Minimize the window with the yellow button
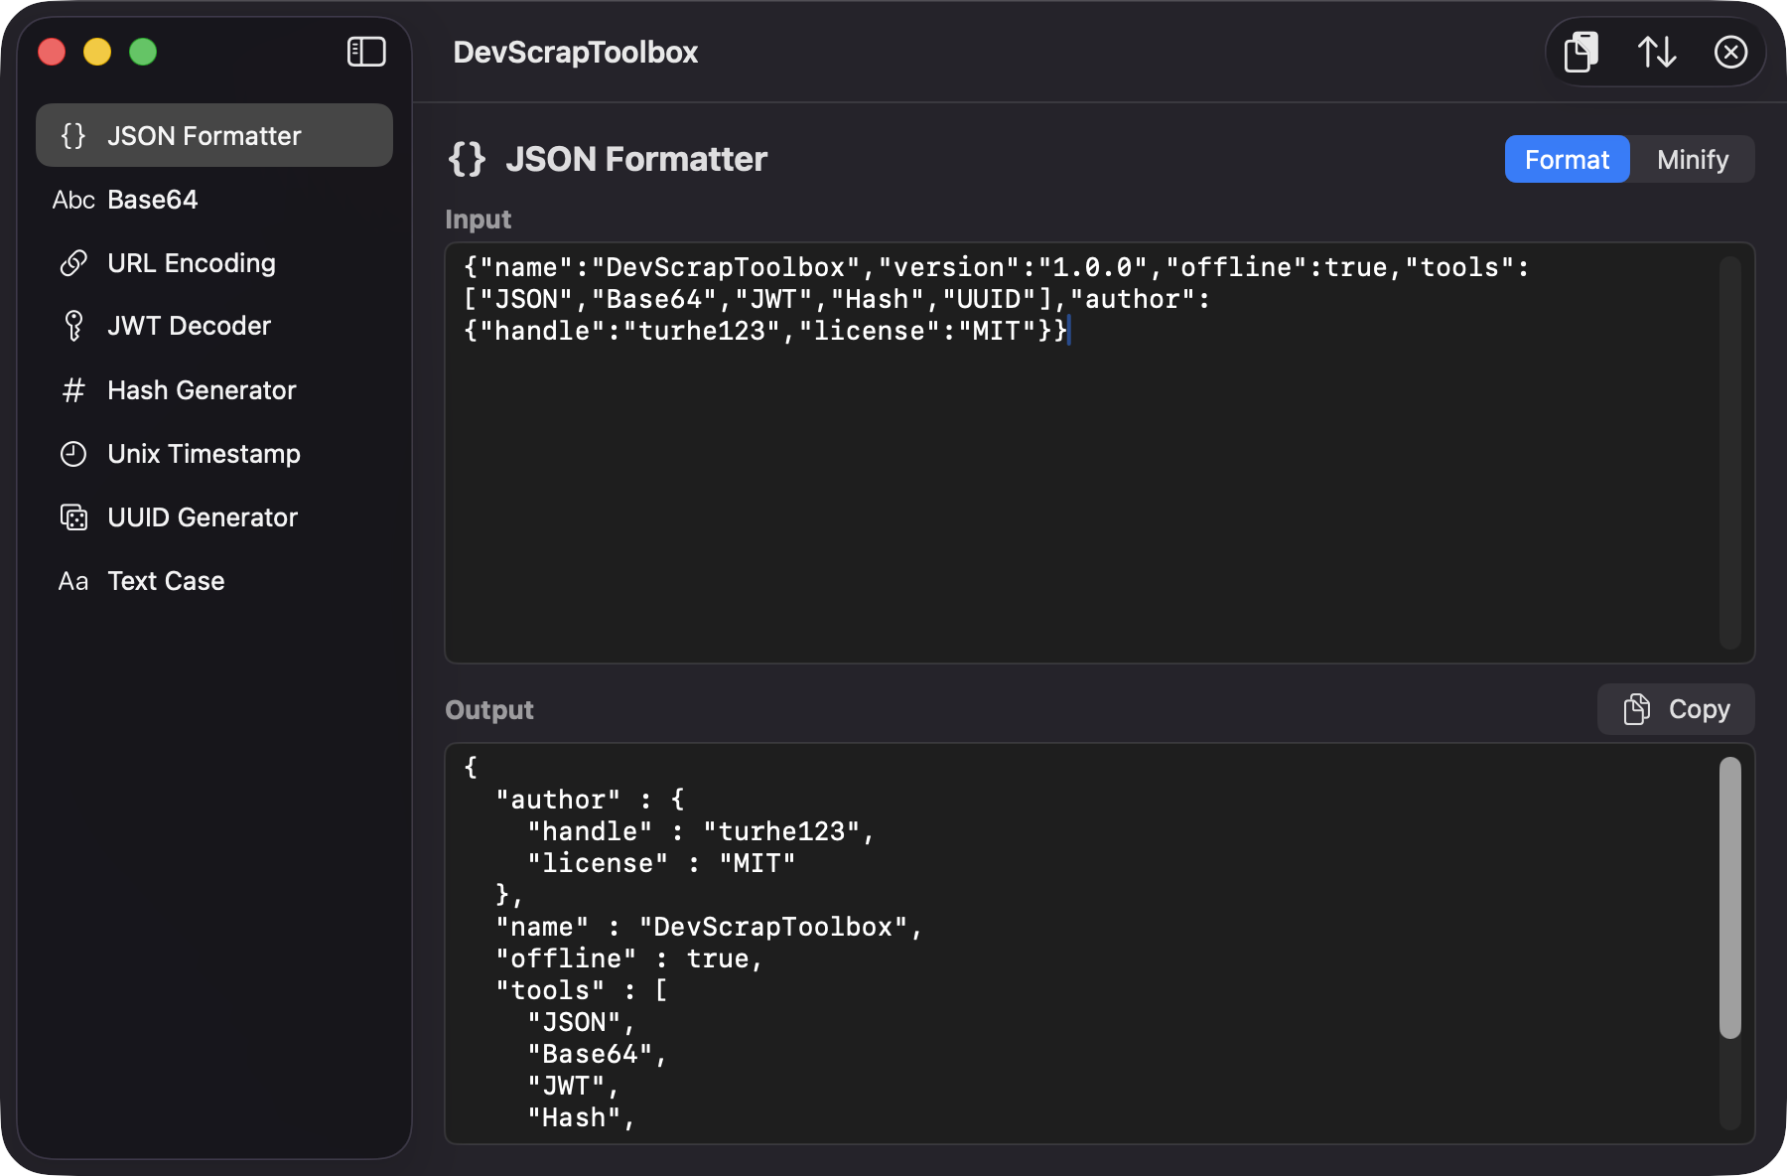 pos(97,52)
